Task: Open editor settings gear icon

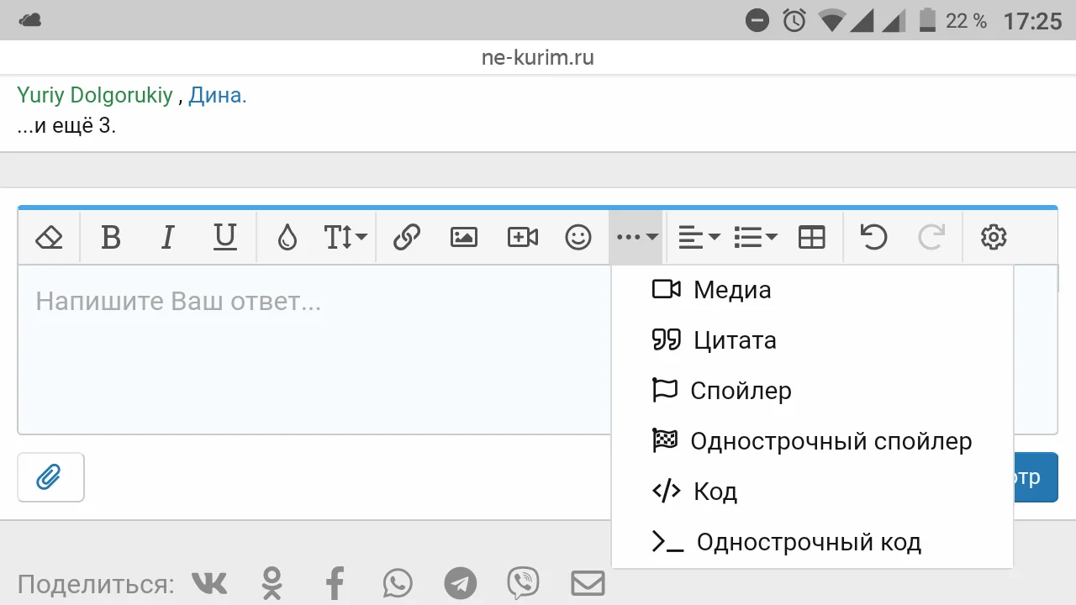Action: pos(994,238)
